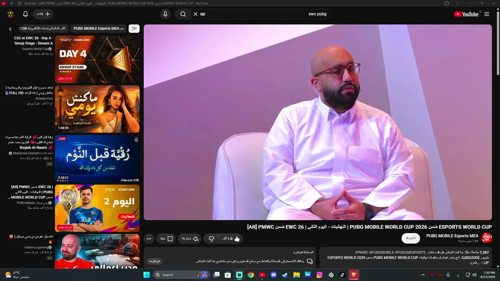Open the YouTube guide hamburger menu
500x281 pixels.
486,14
